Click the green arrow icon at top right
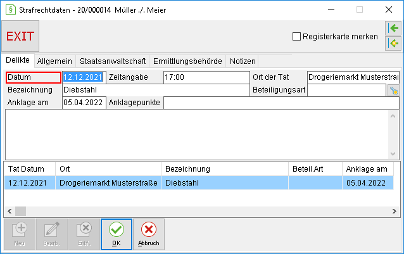 [393, 28]
